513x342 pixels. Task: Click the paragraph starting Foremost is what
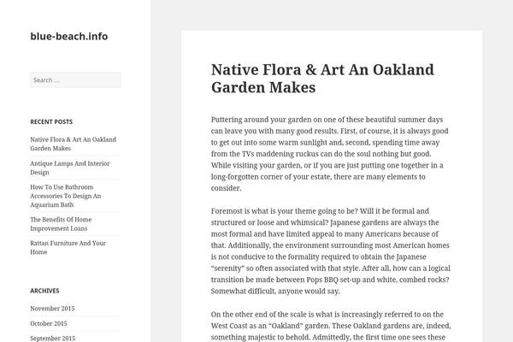click(x=331, y=251)
